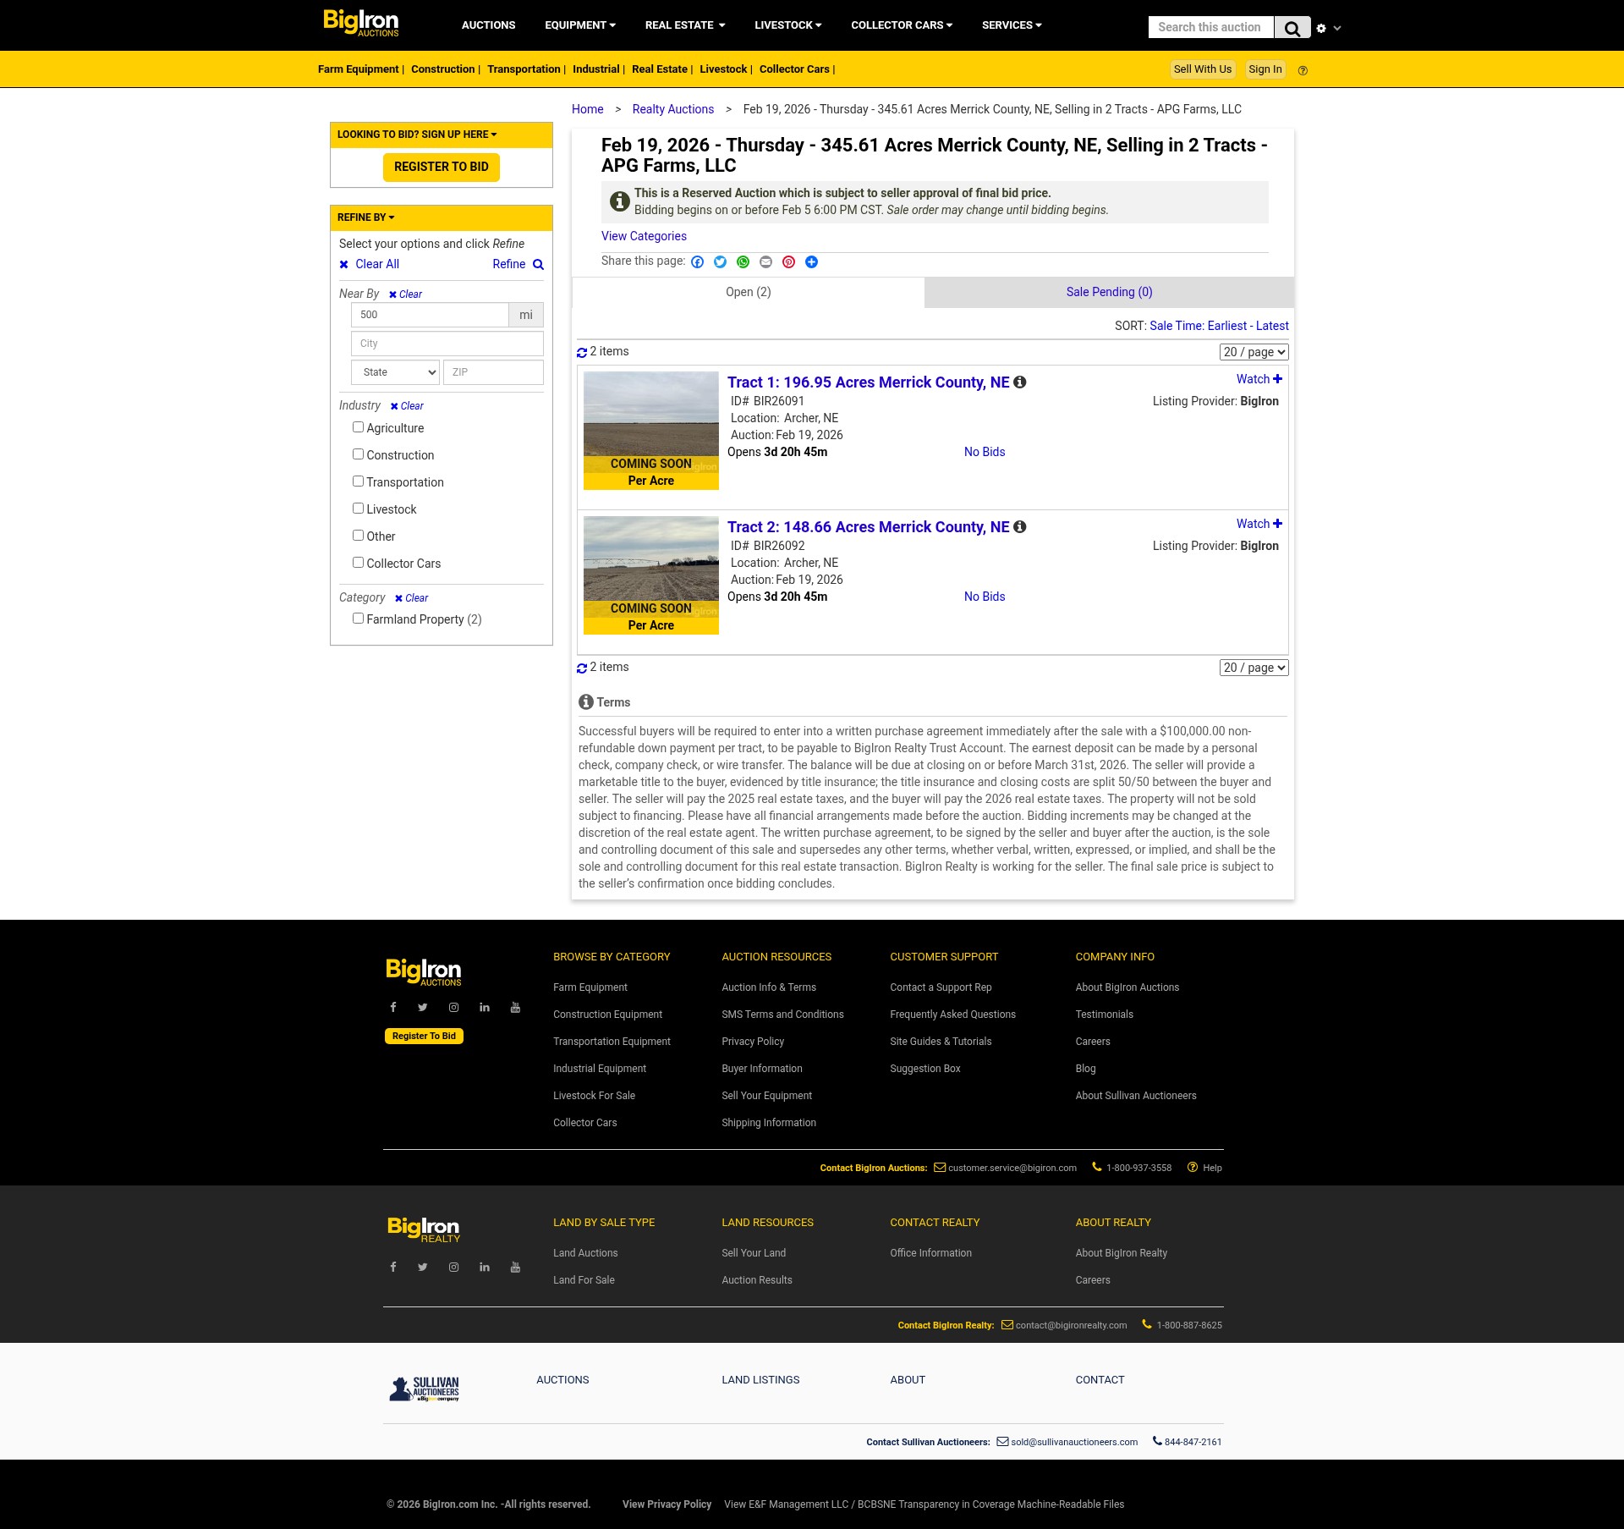Viewport: 1624px width, 1529px height.
Task: Click the Sign In button
Action: (1265, 69)
